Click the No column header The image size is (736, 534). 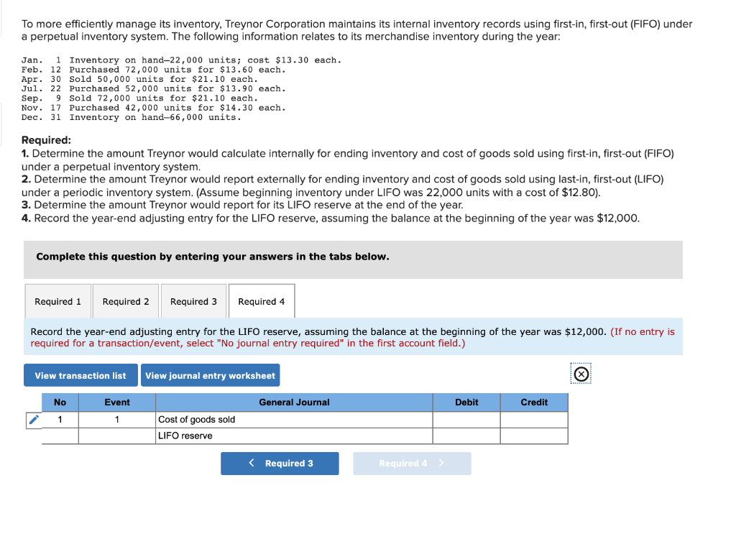pyautogui.click(x=60, y=402)
